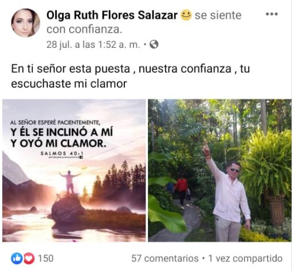Open the Salmos 40:1 verse image
The height and width of the screenshot is (271, 294).
pyautogui.click(x=74, y=170)
